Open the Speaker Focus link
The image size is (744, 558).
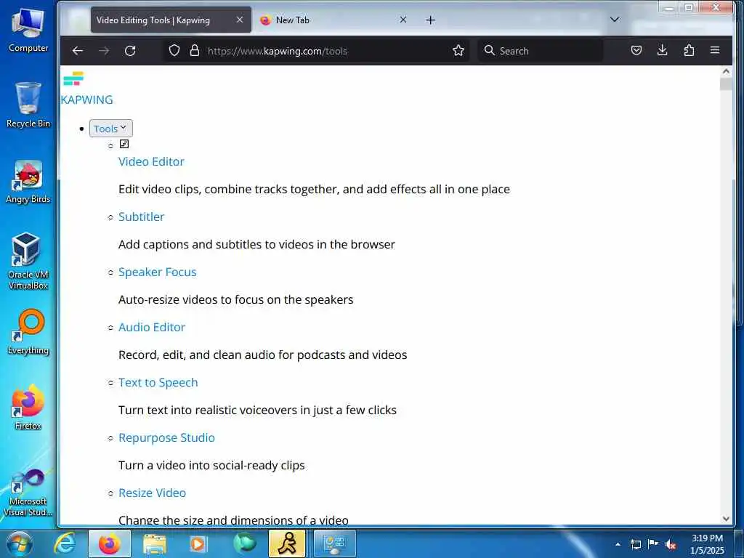[158, 272]
